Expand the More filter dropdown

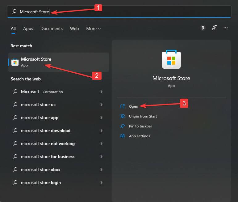tap(93, 28)
